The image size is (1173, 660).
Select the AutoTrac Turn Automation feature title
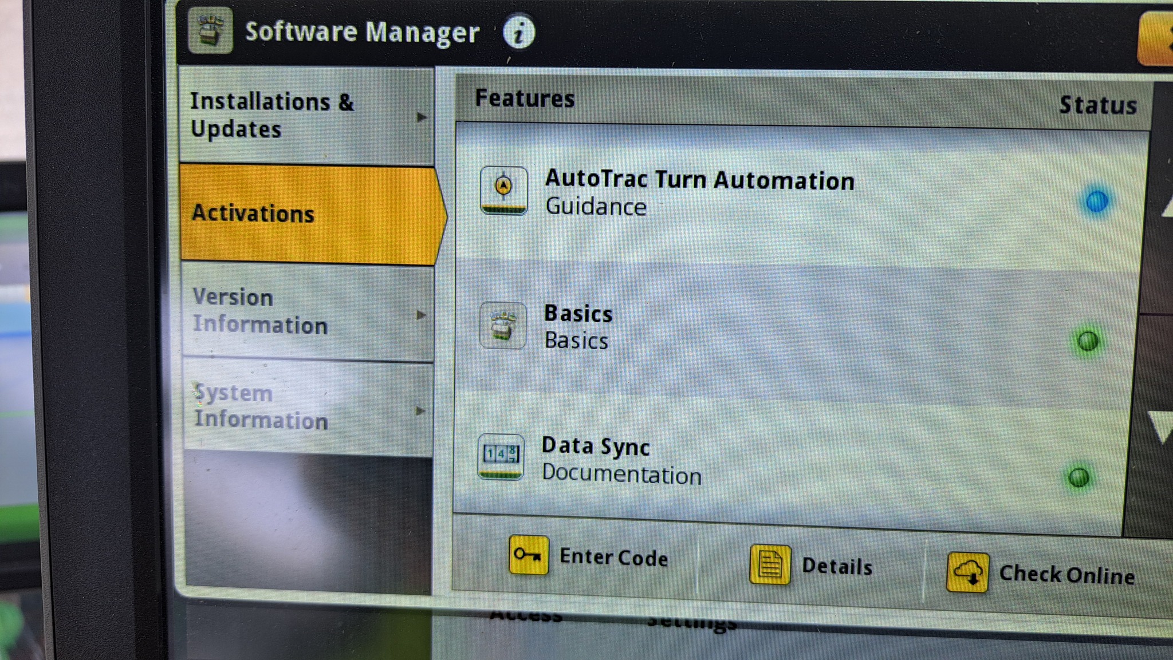coord(699,180)
